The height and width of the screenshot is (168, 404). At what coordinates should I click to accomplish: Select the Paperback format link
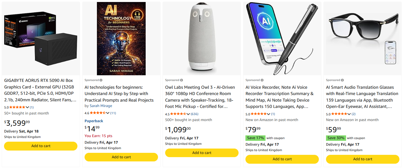(94, 121)
